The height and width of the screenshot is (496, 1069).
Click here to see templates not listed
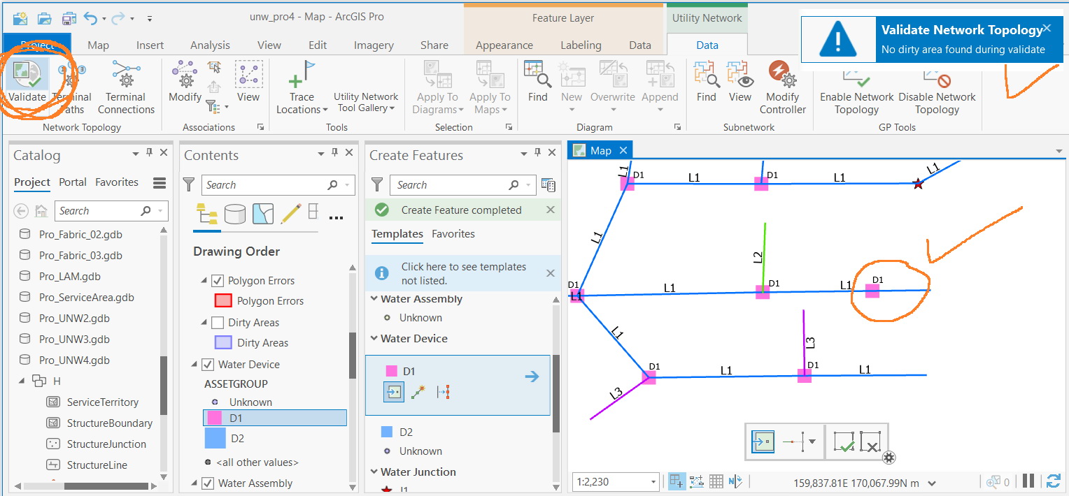click(x=463, y=273)
